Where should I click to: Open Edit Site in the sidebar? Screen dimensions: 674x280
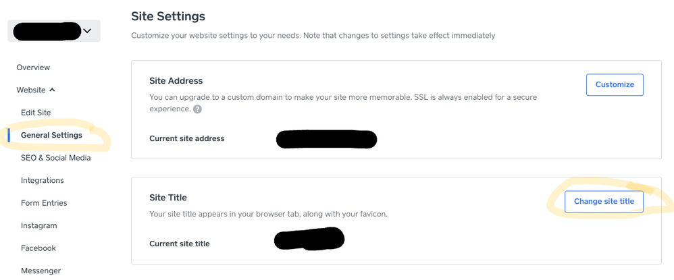pos(36,113)
